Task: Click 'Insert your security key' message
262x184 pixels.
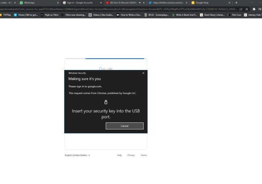Action: coord(106,114)
